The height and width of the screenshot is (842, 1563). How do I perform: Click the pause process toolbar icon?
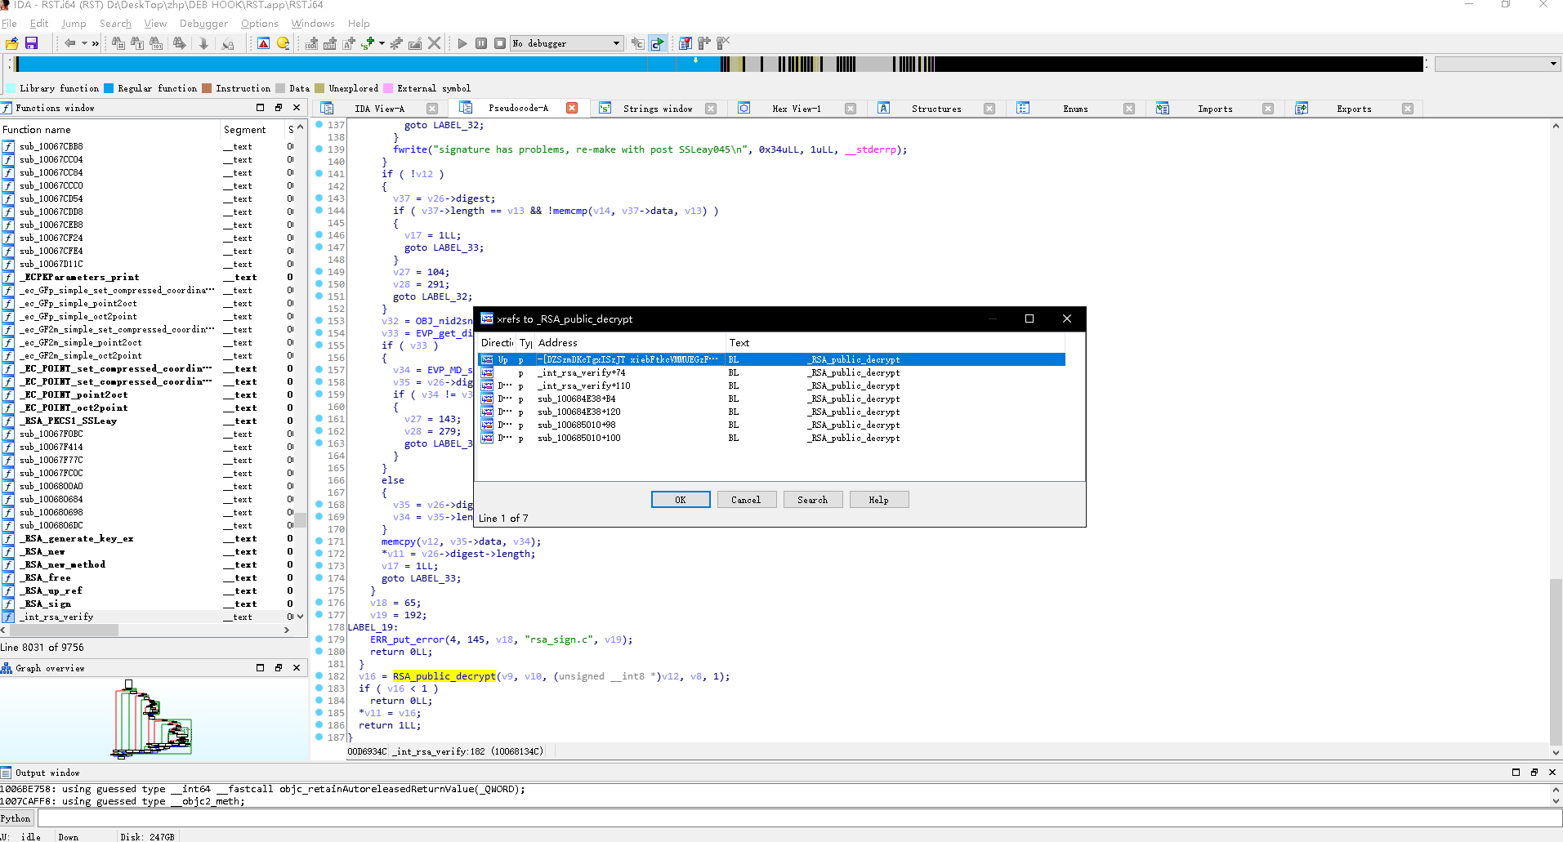click(x=481, y=43)
